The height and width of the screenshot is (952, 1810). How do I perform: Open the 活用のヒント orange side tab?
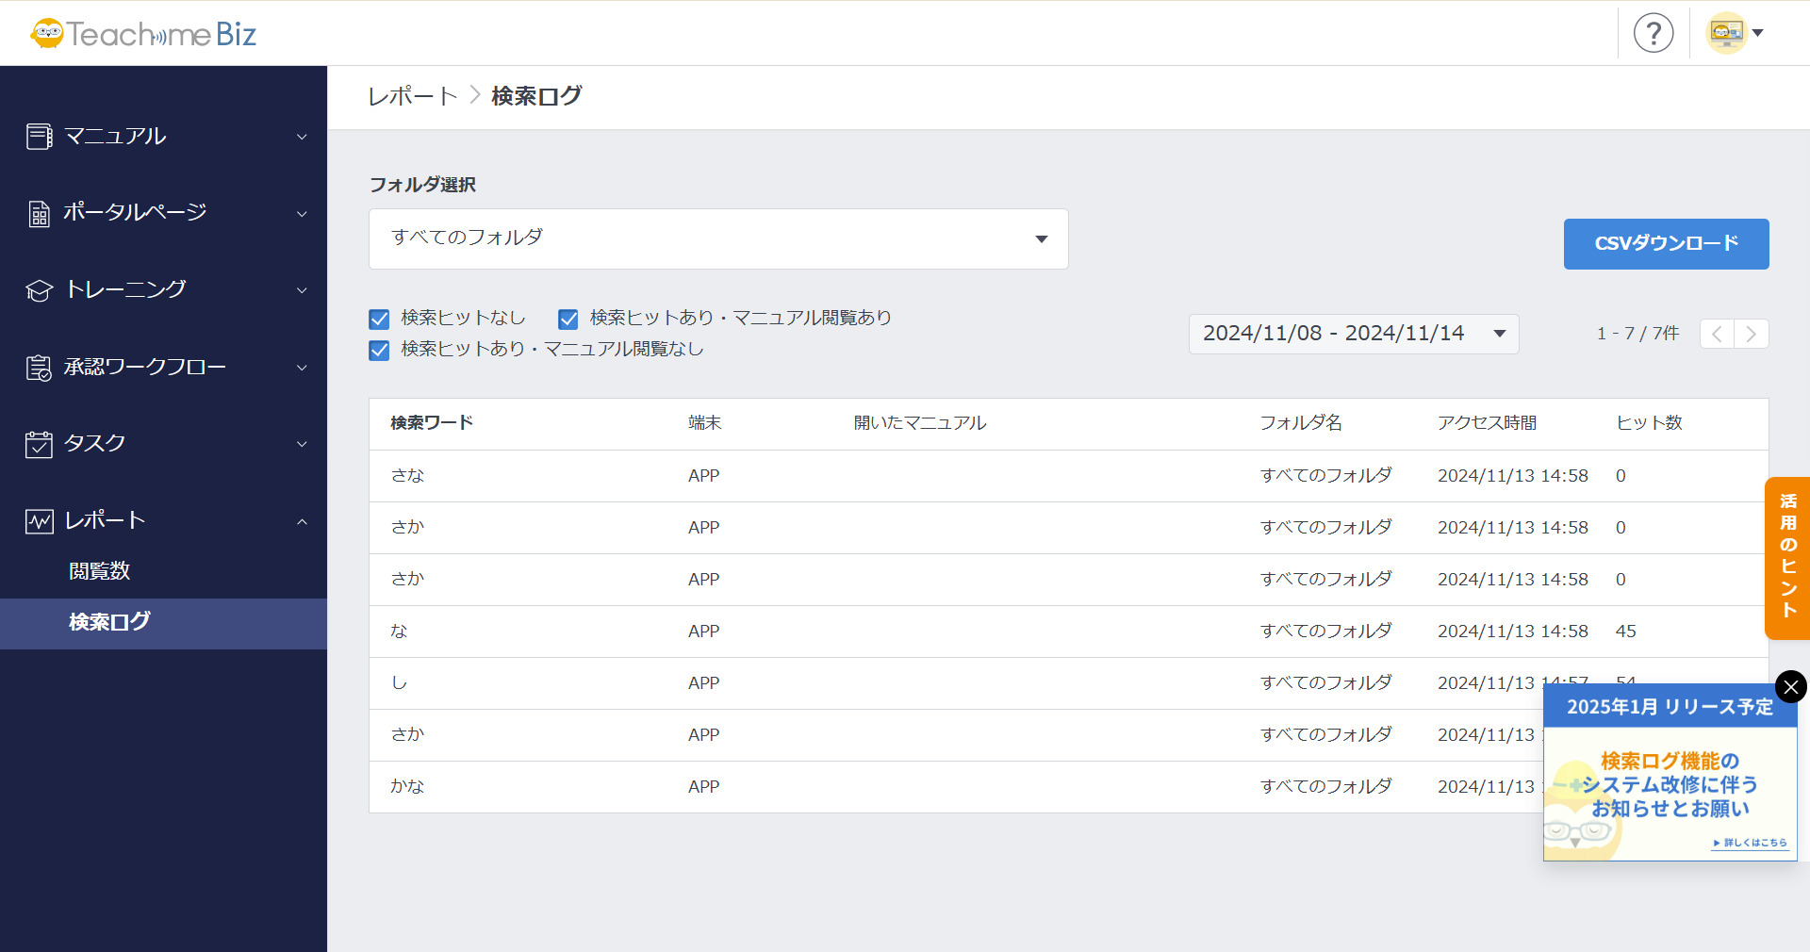(1787, 557)
